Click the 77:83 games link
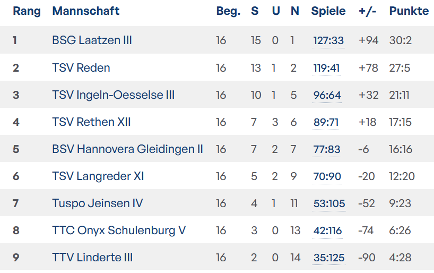The width and height of the screenshot is (434, 273). 327,149
